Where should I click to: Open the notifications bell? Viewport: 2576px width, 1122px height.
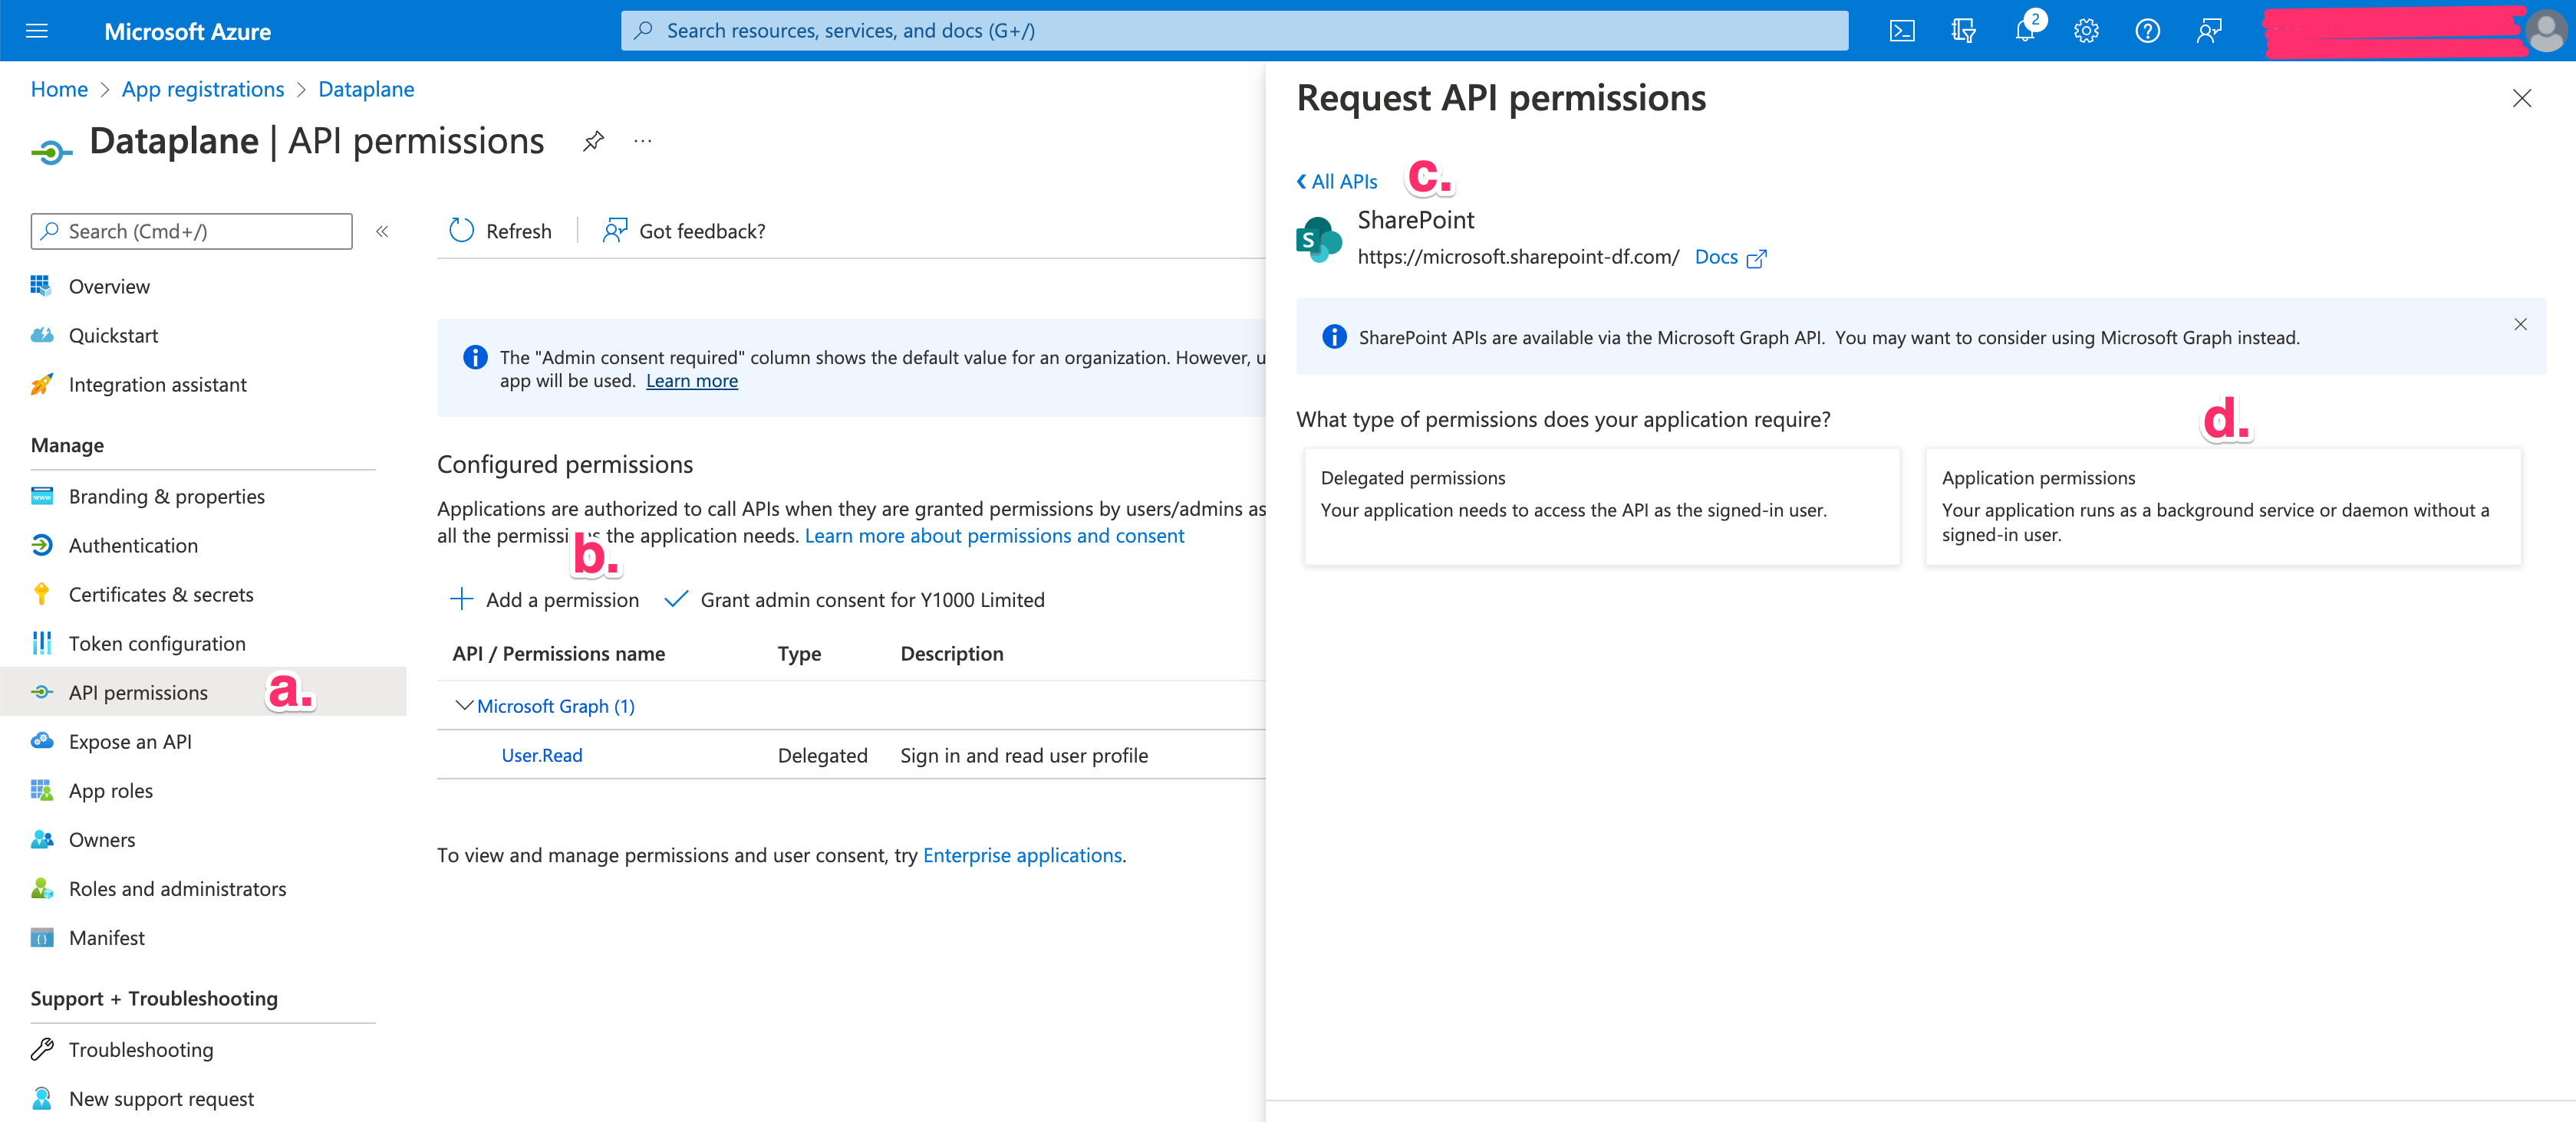(2023, 30)
